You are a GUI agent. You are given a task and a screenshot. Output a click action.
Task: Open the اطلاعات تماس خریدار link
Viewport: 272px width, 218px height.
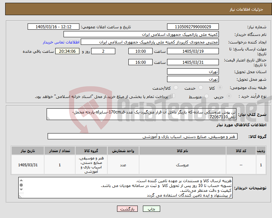point(61,42)
